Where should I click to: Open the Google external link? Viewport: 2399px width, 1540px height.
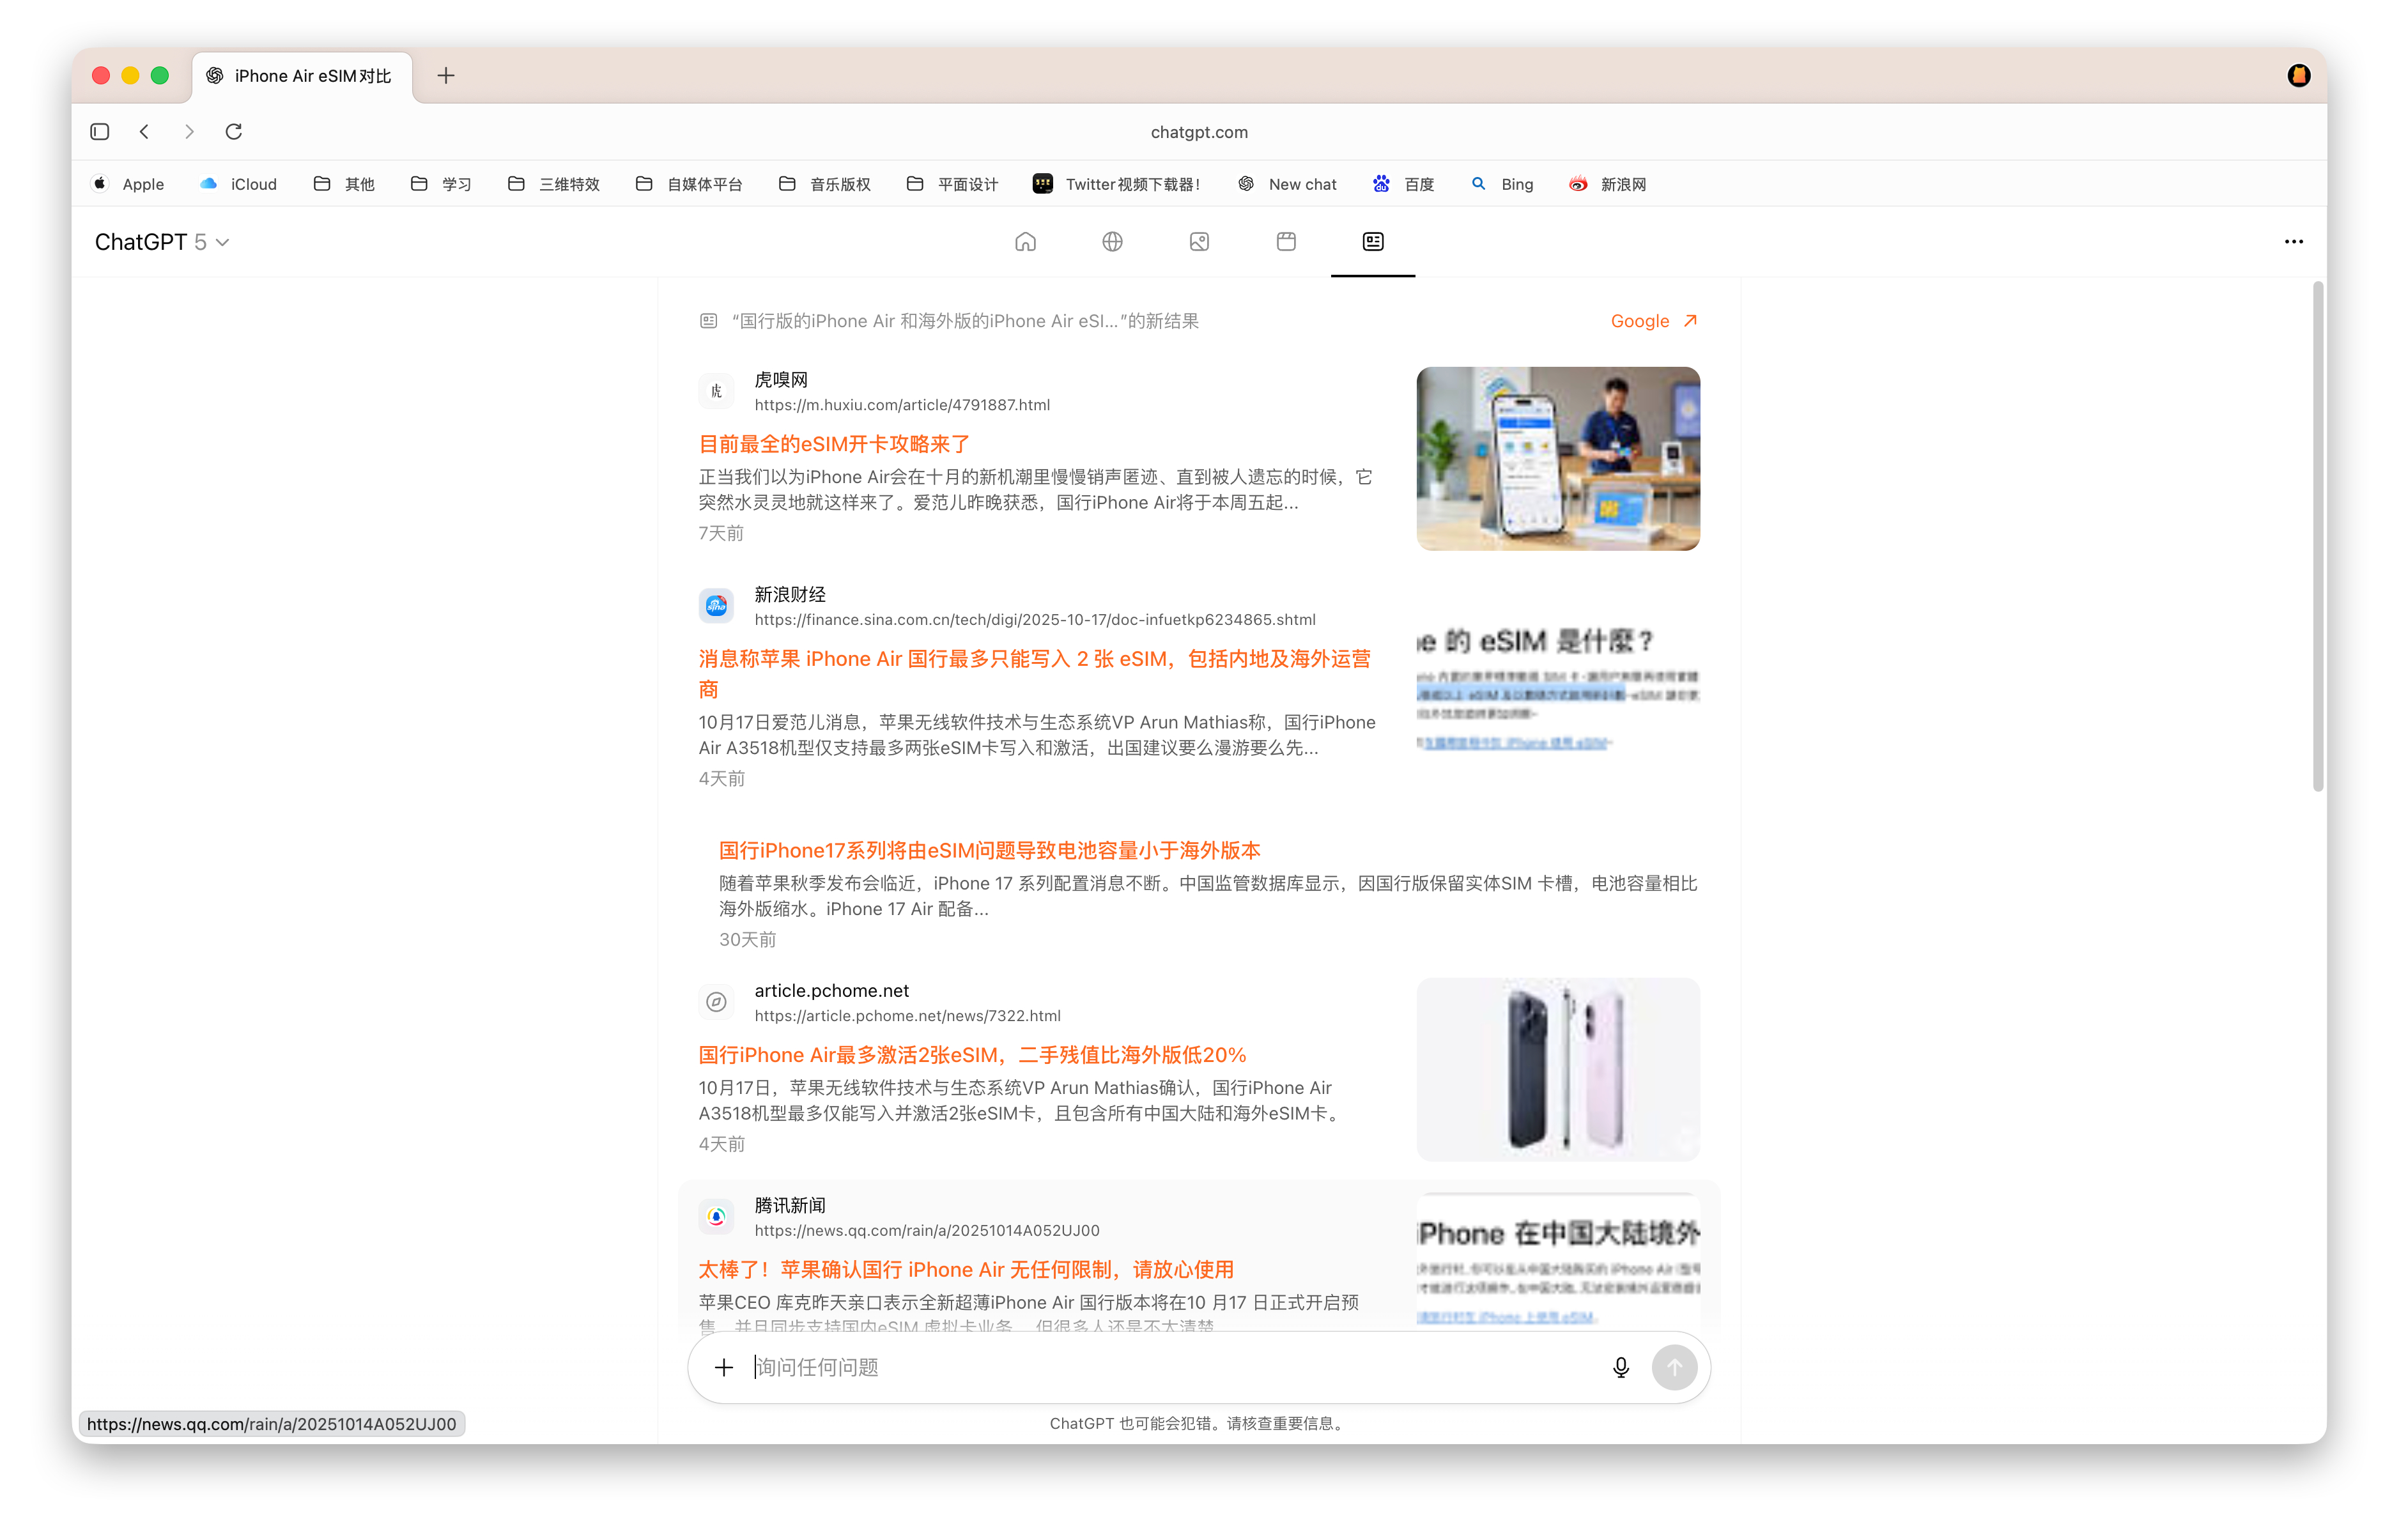coord(1653,321)
